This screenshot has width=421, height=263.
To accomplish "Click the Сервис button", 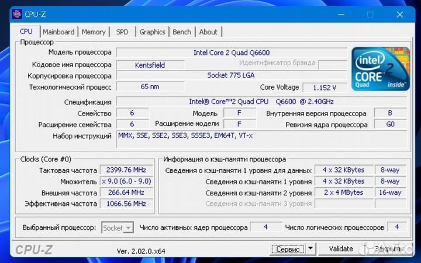I will click(288, 249).
